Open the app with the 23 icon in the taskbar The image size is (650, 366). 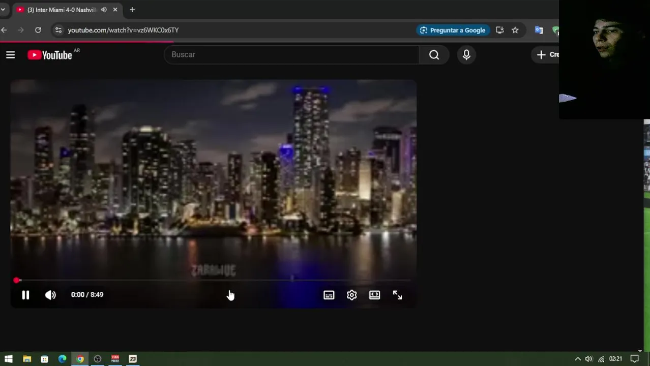pos(133,359)
